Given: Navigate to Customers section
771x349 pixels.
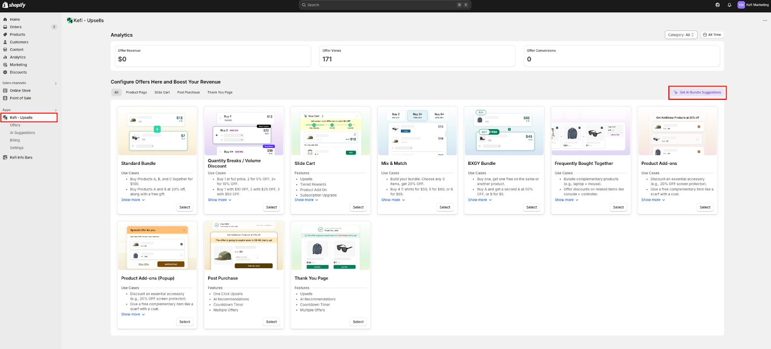Looking at the screenshot, I should click(x=19, y=42).
